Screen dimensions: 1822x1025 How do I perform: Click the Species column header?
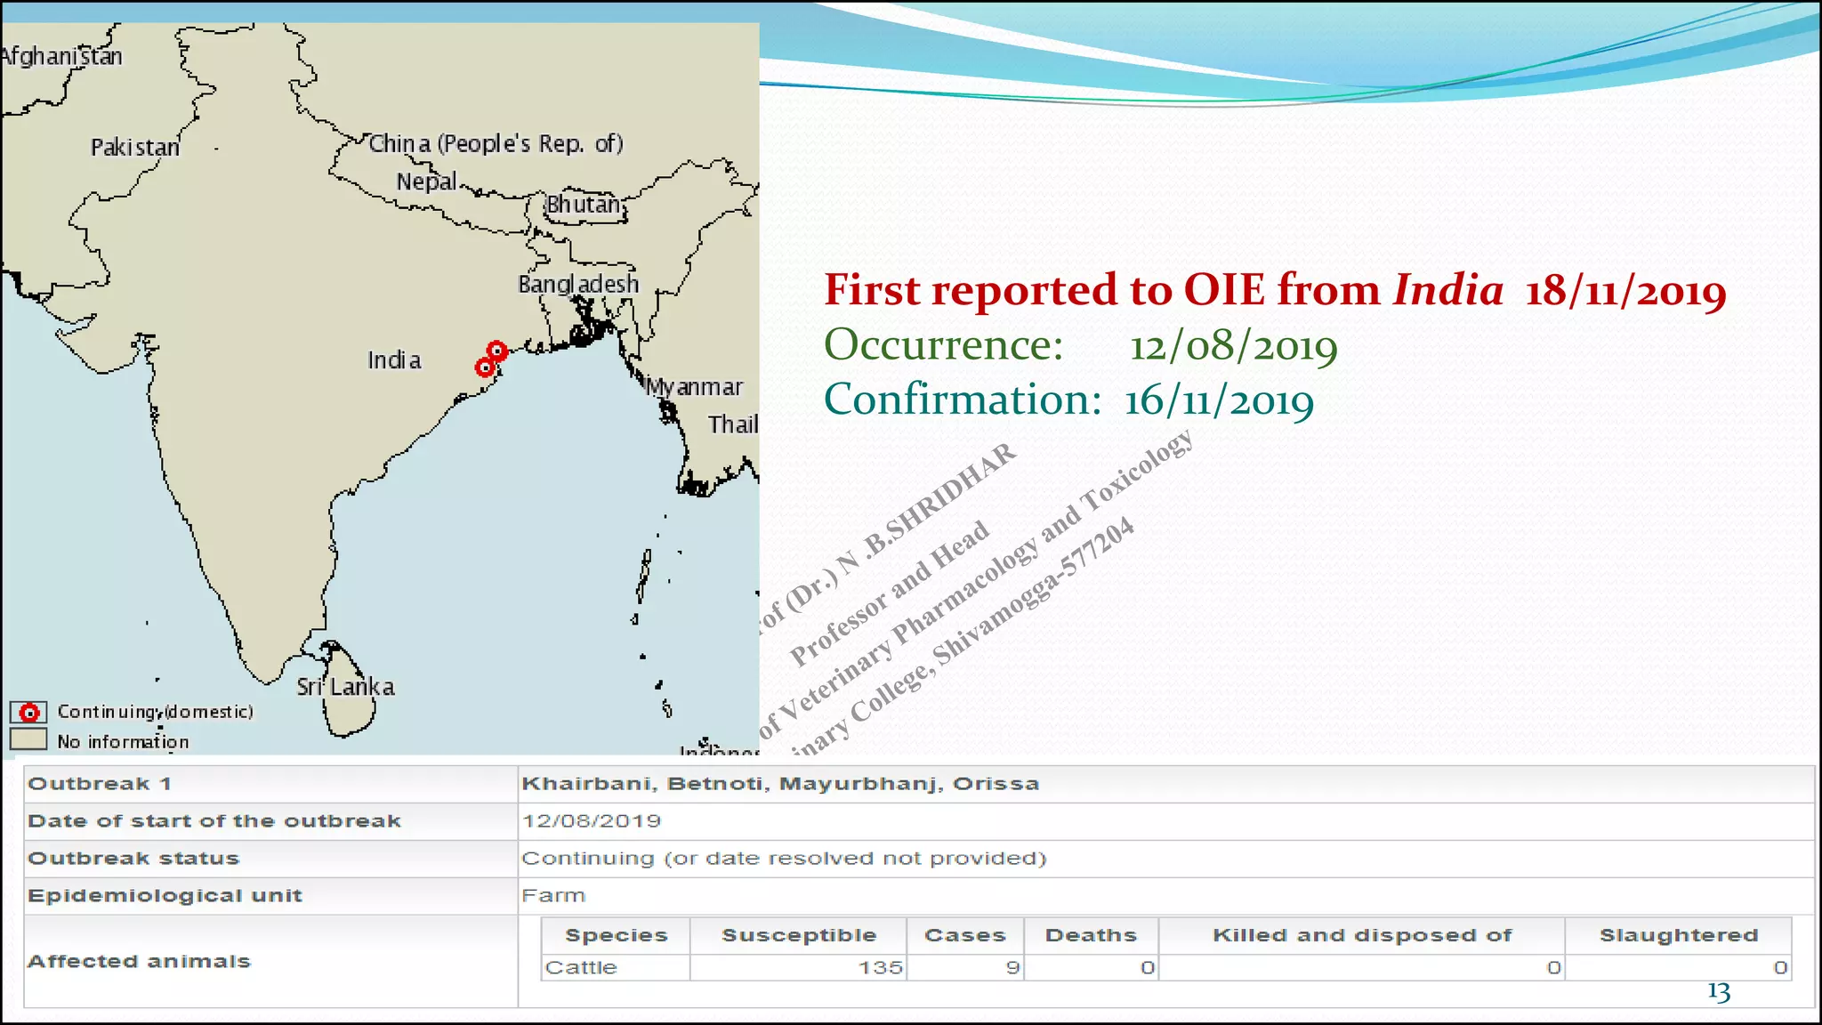[616, 935]
